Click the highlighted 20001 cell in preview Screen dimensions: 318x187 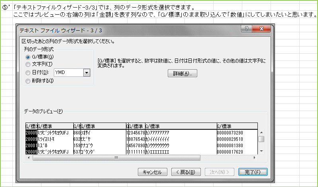point(31,146)
